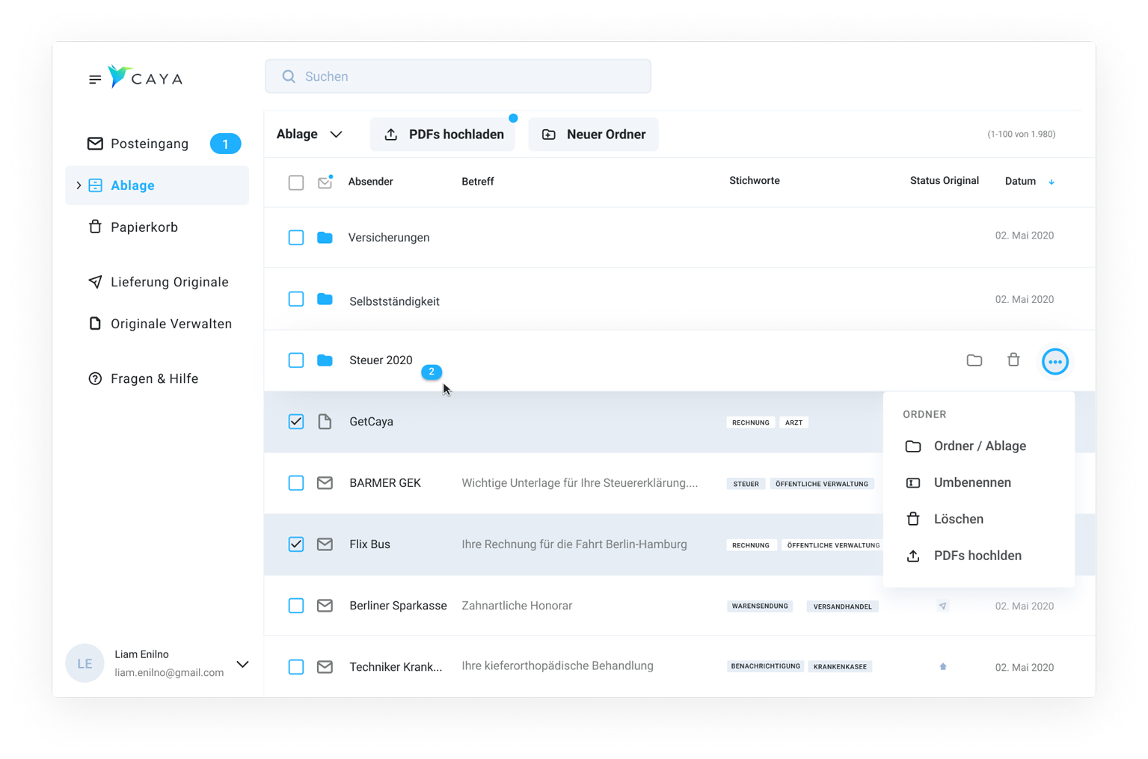
Task: Open the hamburger menu next to the CAYA logo
Action: pyautogui.click(x=95, y=79)
